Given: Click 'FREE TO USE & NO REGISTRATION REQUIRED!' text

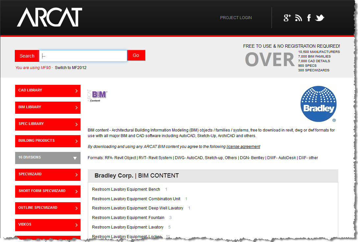Looking at the screenshot, I should pyautogui.click(x=292, y=46).
